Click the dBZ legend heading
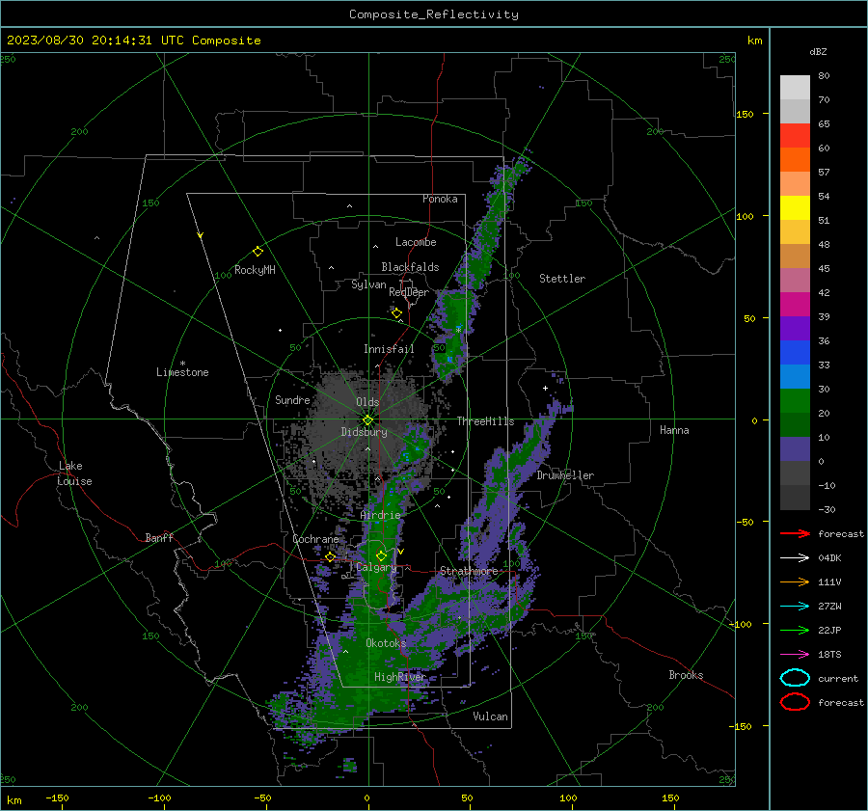 click(x=818, y=51)
